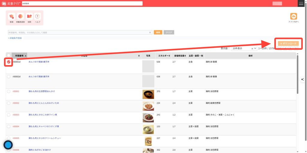Select the checkbox for row r00002d
Screen dimensions: 307x153
click(9, 77)
